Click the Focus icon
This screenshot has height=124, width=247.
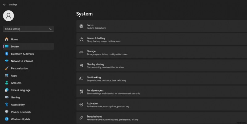81,26
